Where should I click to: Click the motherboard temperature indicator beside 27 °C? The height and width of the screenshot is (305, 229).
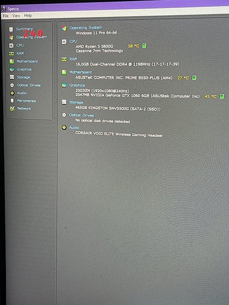coord(194,78)
